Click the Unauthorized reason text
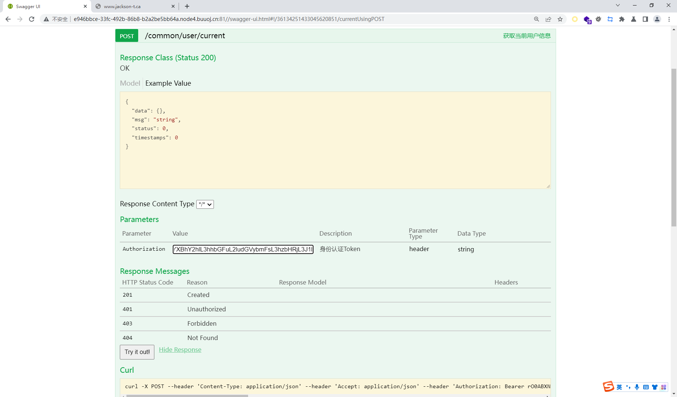677x397 pixels. pyautogui.click(x=207, y=309)
